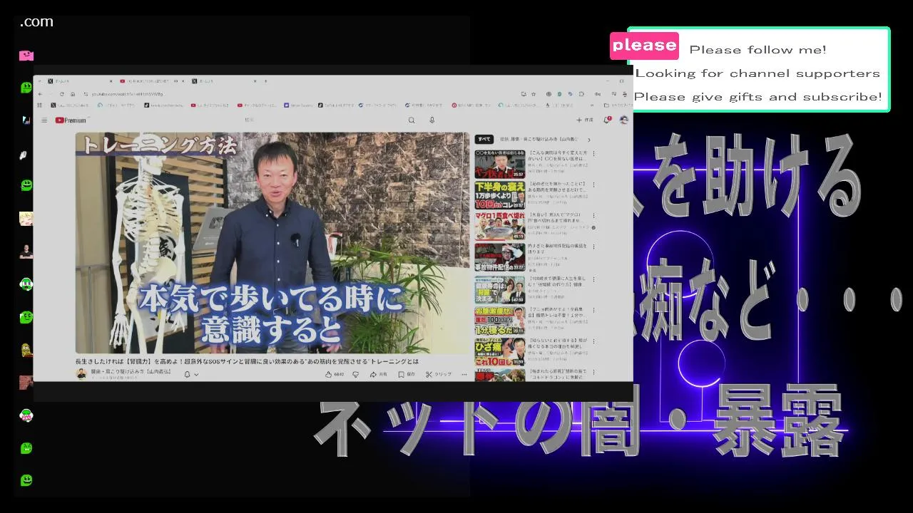The height and width of the screenshot is (513, 913).
Task: Bookmark this page with the star icon
Action: tap(533, 94)
